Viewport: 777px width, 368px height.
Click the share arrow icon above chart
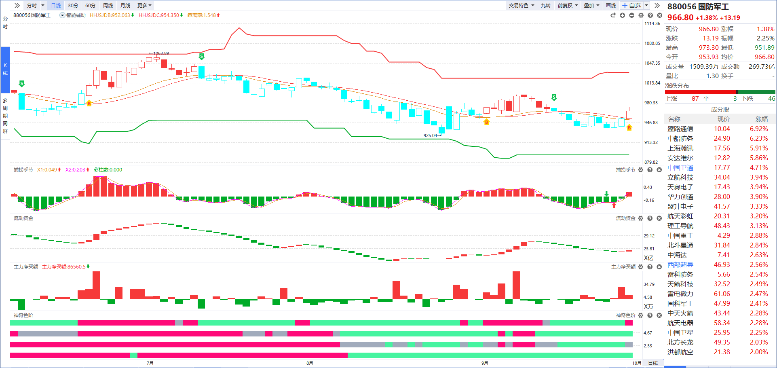pos(613,15)
